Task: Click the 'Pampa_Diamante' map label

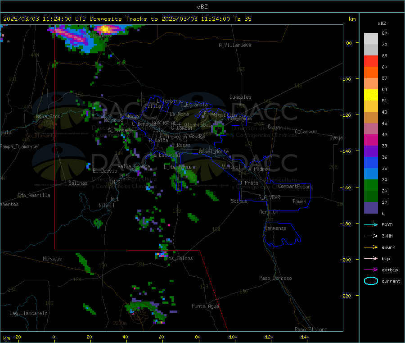Action: click(19, 146)
